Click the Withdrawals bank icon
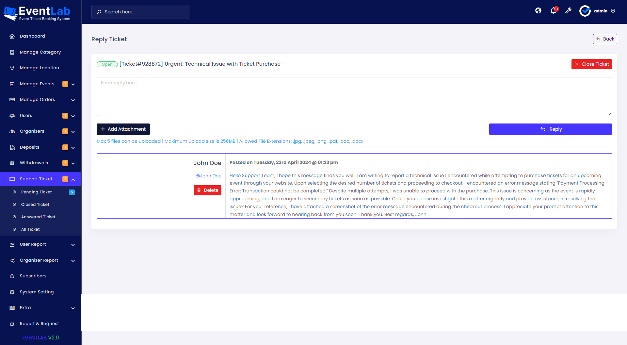 [12, 163]
